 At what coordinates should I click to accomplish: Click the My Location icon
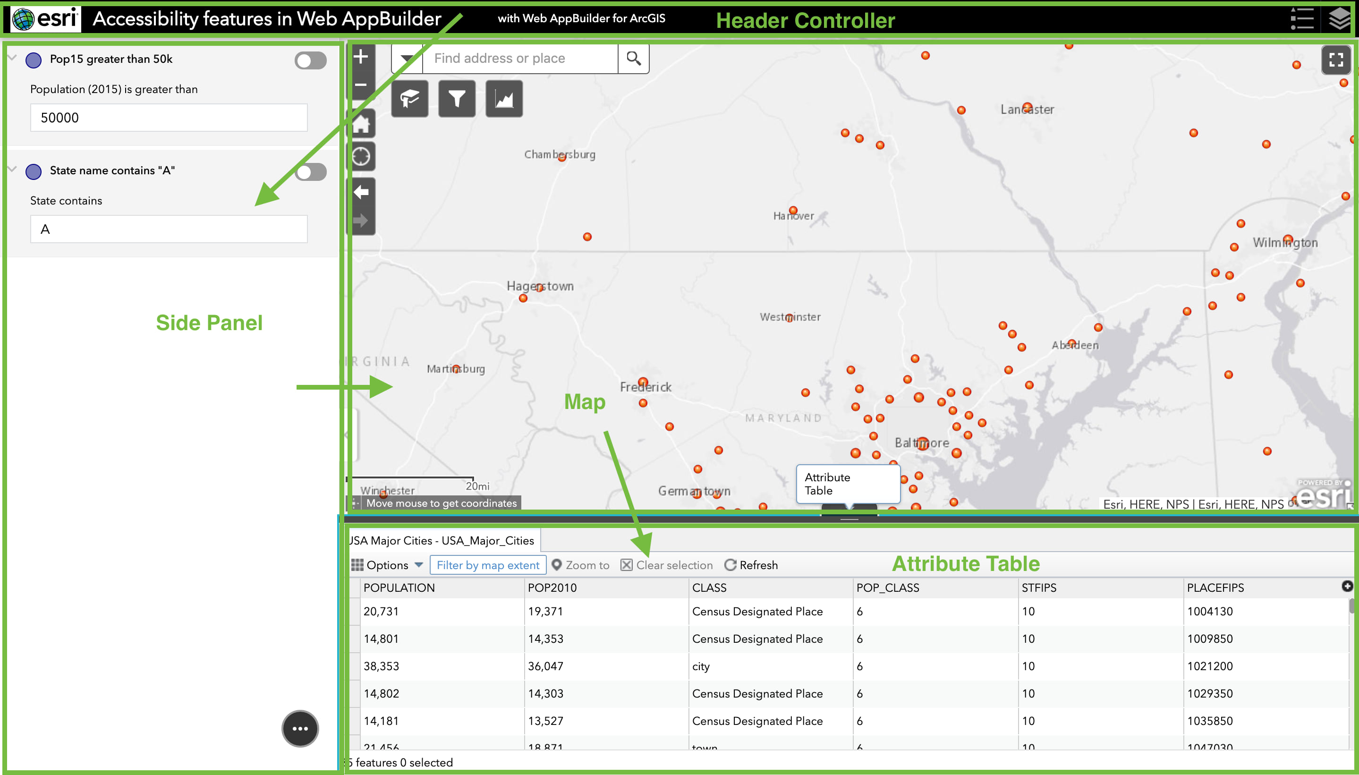(x=361, y=156)
